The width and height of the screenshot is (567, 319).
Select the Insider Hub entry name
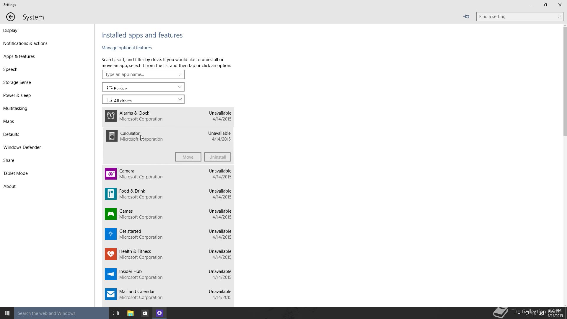pyautogui.click(x=131, y=271)
